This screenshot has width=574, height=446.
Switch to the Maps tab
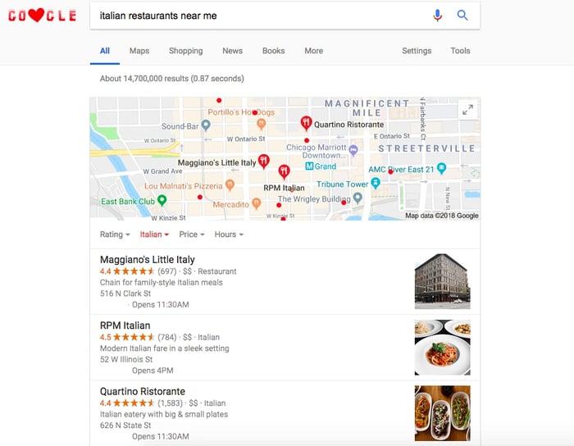click(x=139, y=51)
